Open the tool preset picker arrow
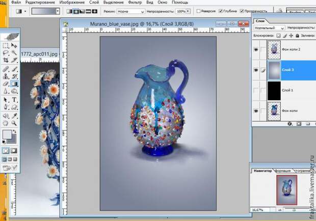Screen dimensions: 316x221 coord(25,11)
